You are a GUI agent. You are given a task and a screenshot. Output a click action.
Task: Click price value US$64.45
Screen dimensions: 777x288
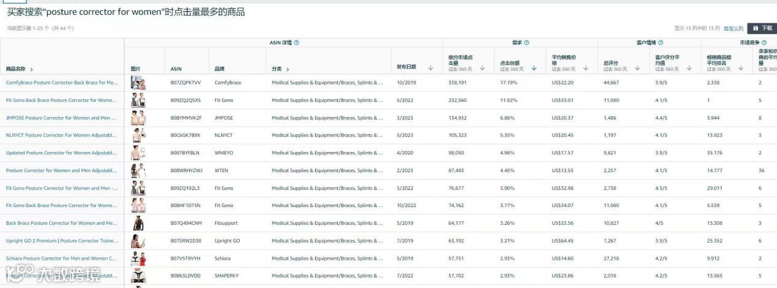click(563, 241)
